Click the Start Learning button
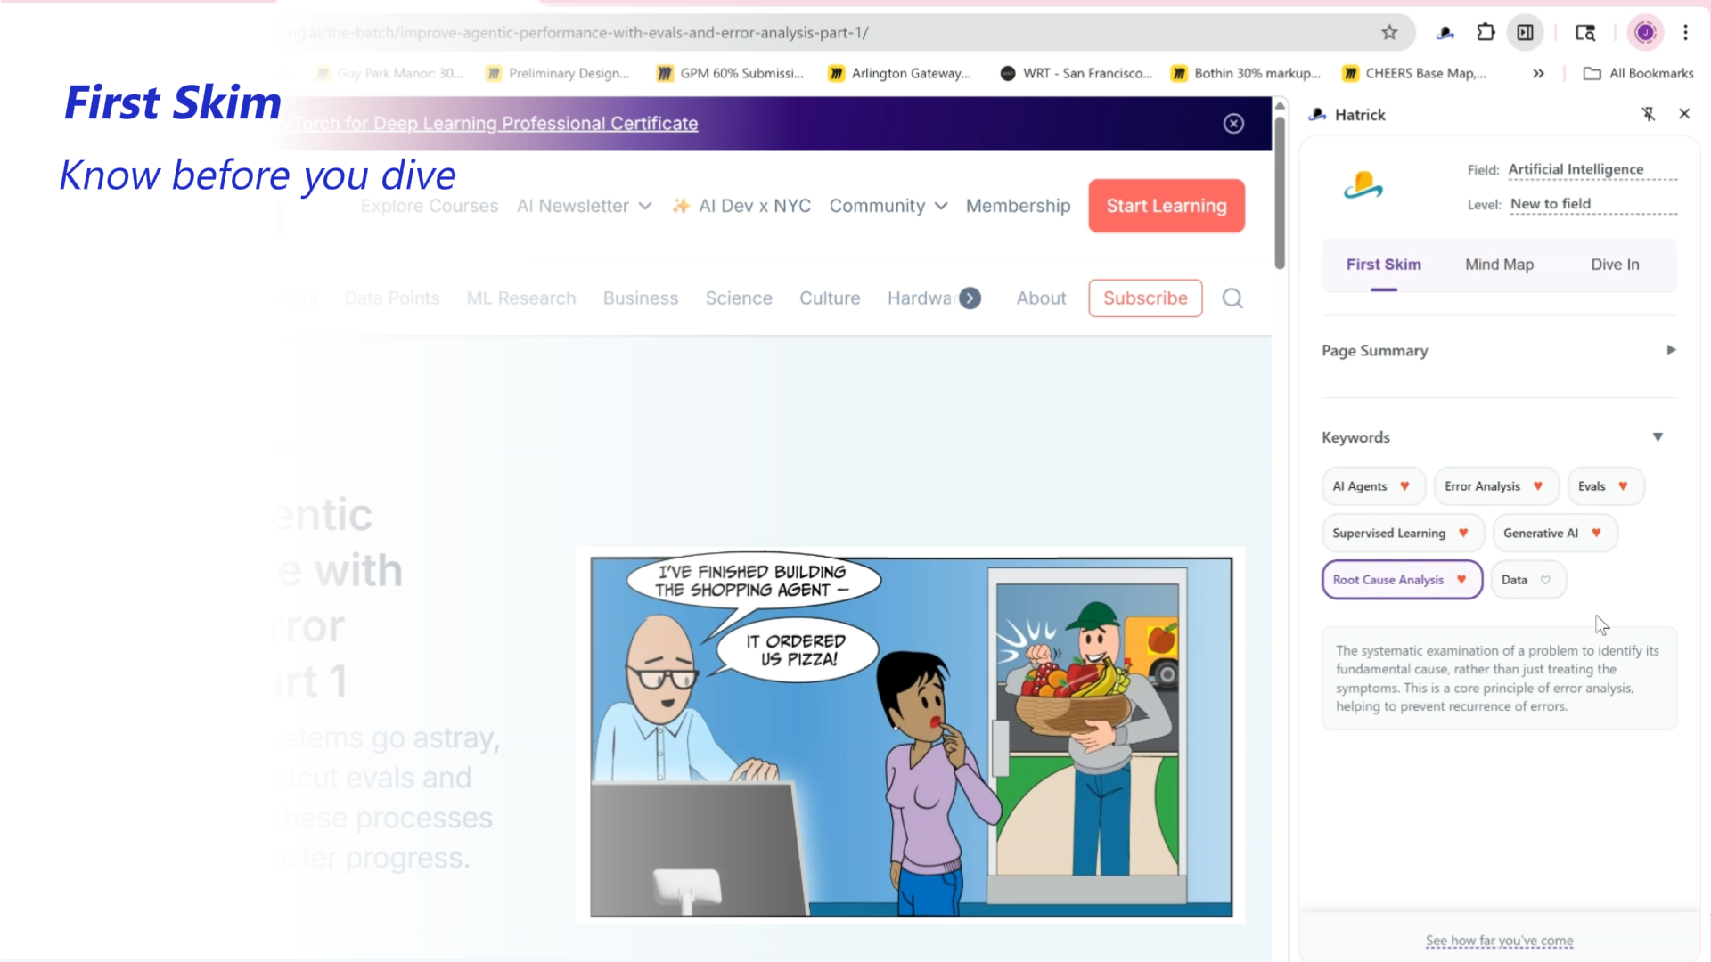1711x962 pixels. [x=1167, y=206]
